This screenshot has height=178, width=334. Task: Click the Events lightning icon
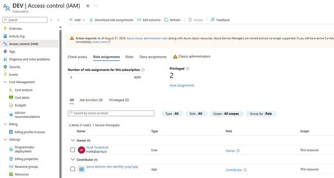(5, 74)
